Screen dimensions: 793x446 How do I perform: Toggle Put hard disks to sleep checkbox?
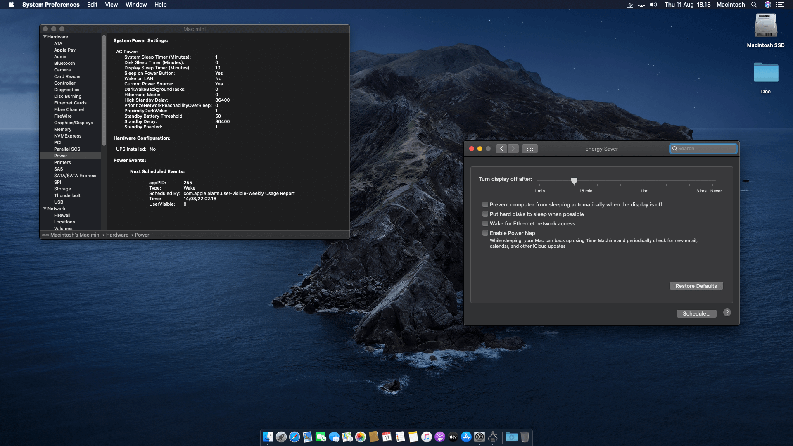point(485,214)
